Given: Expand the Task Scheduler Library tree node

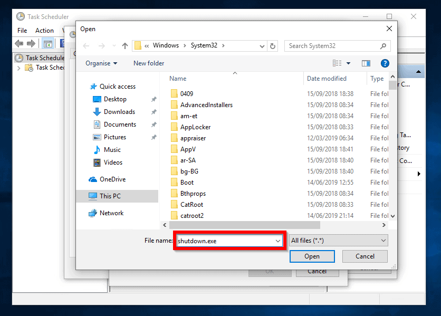Looking at the screenshot, I should [x=18, y=68].
